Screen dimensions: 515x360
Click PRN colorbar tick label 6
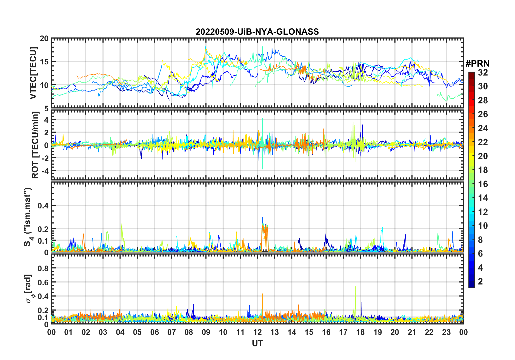tap(480, 254)
